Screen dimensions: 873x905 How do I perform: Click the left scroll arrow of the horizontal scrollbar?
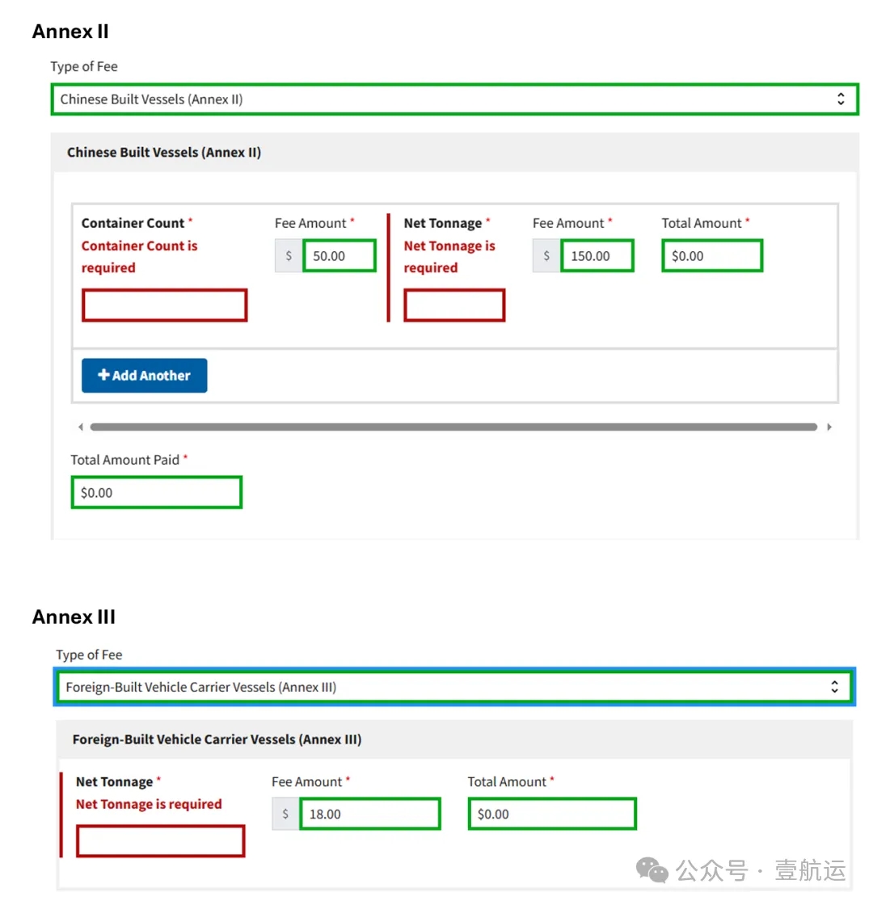pos(80,427)
